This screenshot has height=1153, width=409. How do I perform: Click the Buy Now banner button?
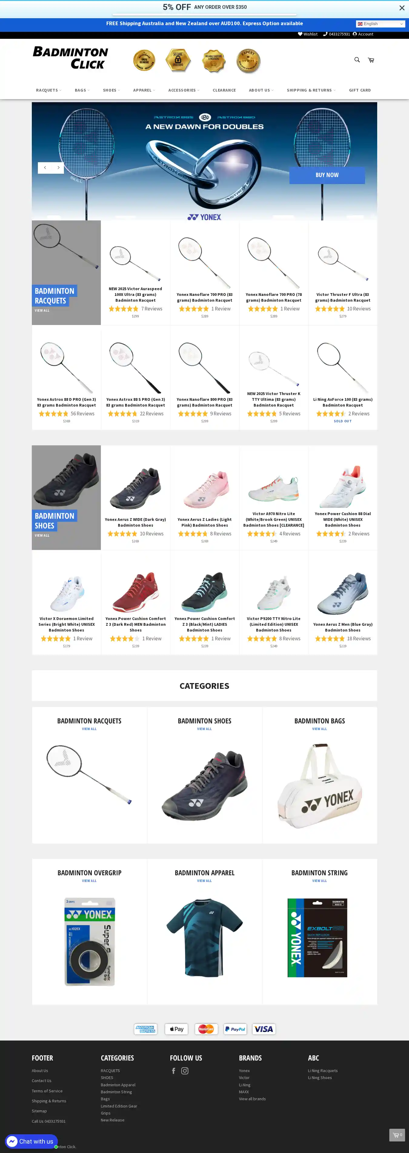tap(327, 175)
